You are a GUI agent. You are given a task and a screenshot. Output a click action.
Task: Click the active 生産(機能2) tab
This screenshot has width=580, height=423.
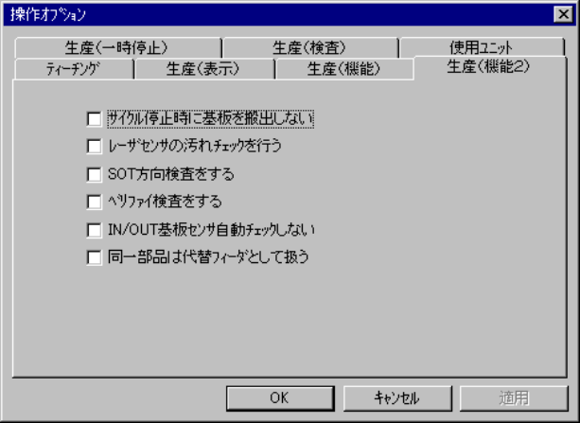pos(490,67)
